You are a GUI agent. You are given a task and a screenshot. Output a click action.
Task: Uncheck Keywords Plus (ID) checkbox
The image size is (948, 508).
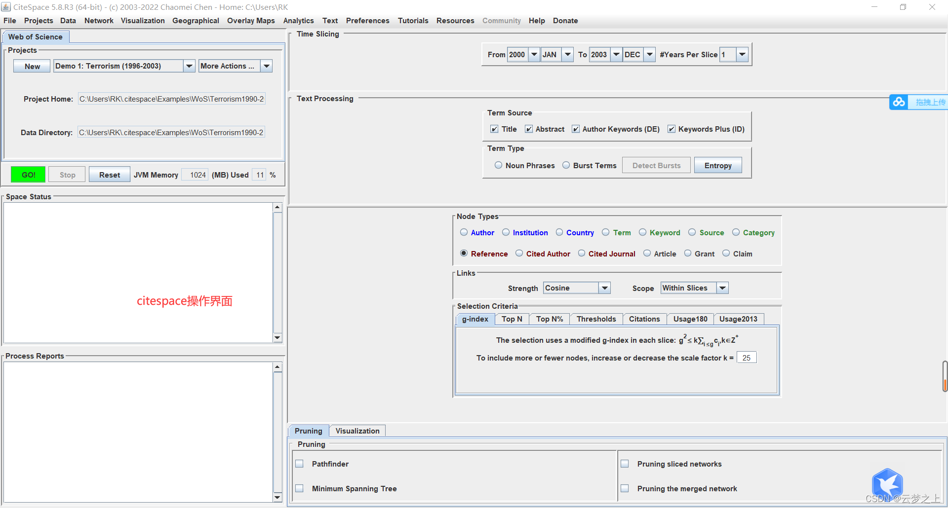click(x=671, y=129)
